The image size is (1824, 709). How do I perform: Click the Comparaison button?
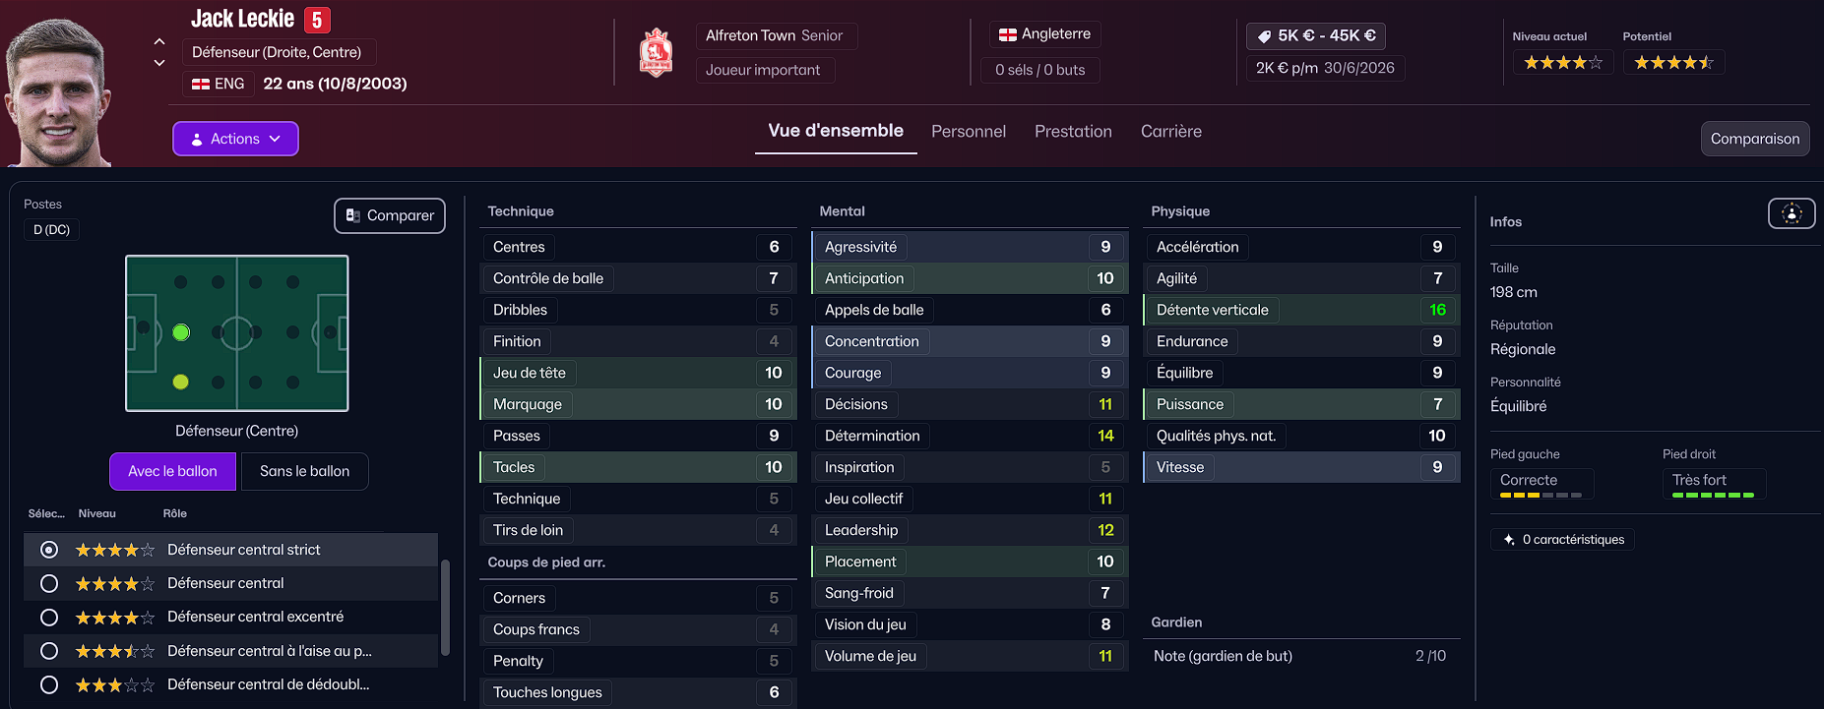1754,139
